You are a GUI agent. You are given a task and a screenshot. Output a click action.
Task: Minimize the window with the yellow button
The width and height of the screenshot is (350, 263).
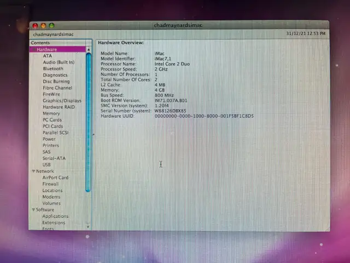point(43,26)
